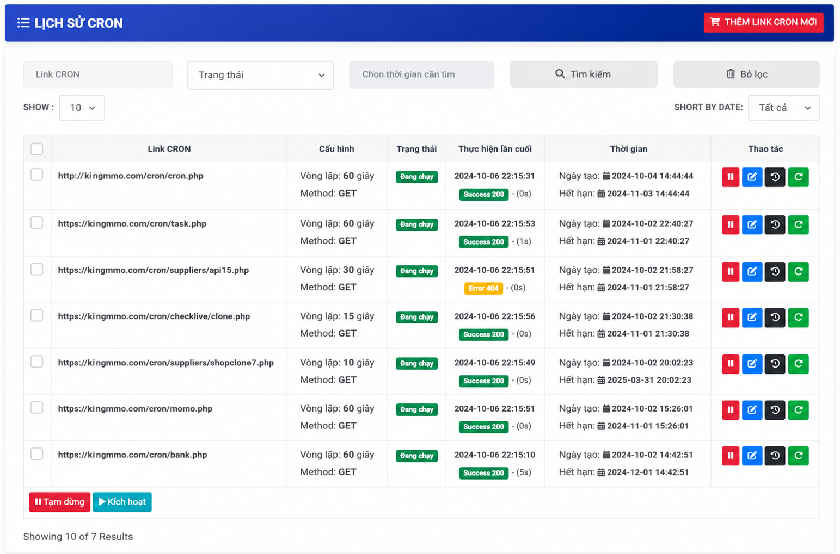
Task: Check the box for task.php row
Action: point(37,223)
